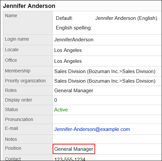Click the default name Jennifer Anderson (English)

point(126,18)
